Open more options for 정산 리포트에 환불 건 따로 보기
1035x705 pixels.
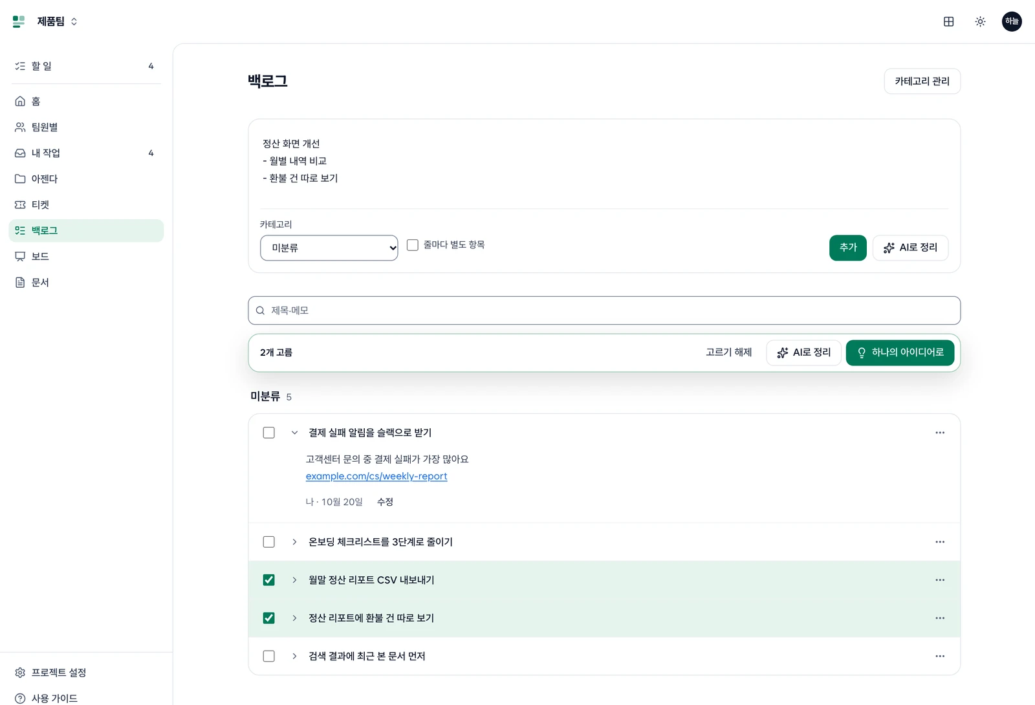click(x=940, y=618)
